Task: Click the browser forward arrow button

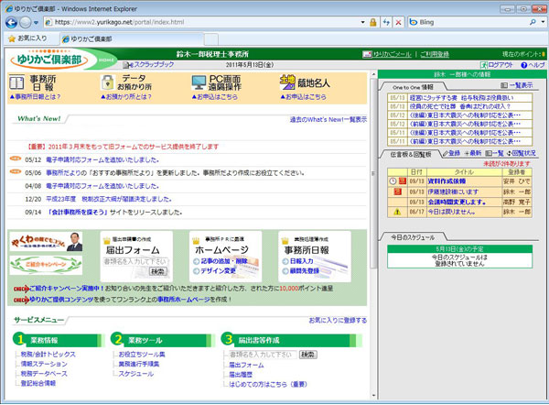Action: point(26,22)
